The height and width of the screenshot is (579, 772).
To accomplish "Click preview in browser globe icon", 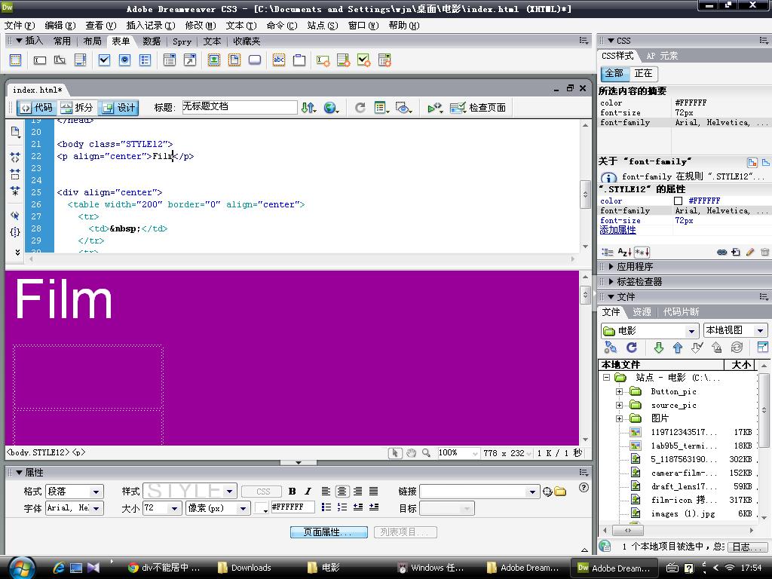I will (330, 108).
